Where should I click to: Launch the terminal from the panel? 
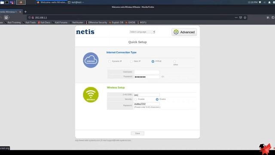coord(7,2)
